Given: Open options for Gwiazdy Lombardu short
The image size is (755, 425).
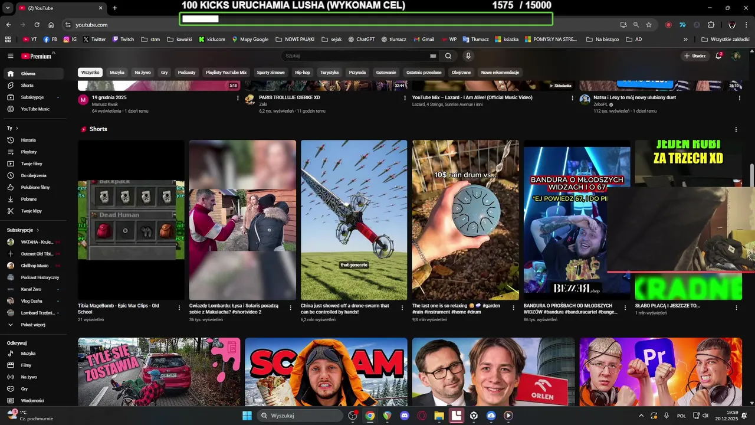Looking at the screenshot, I should [290, 308].
